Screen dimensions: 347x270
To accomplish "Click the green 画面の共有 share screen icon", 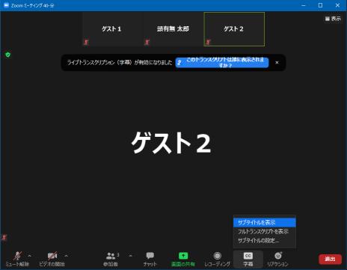I will click(183, 256).
